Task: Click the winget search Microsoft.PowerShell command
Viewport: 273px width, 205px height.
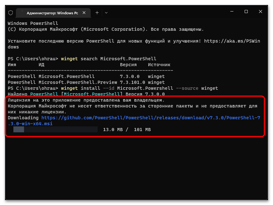Action: click(x=108, y=59)
